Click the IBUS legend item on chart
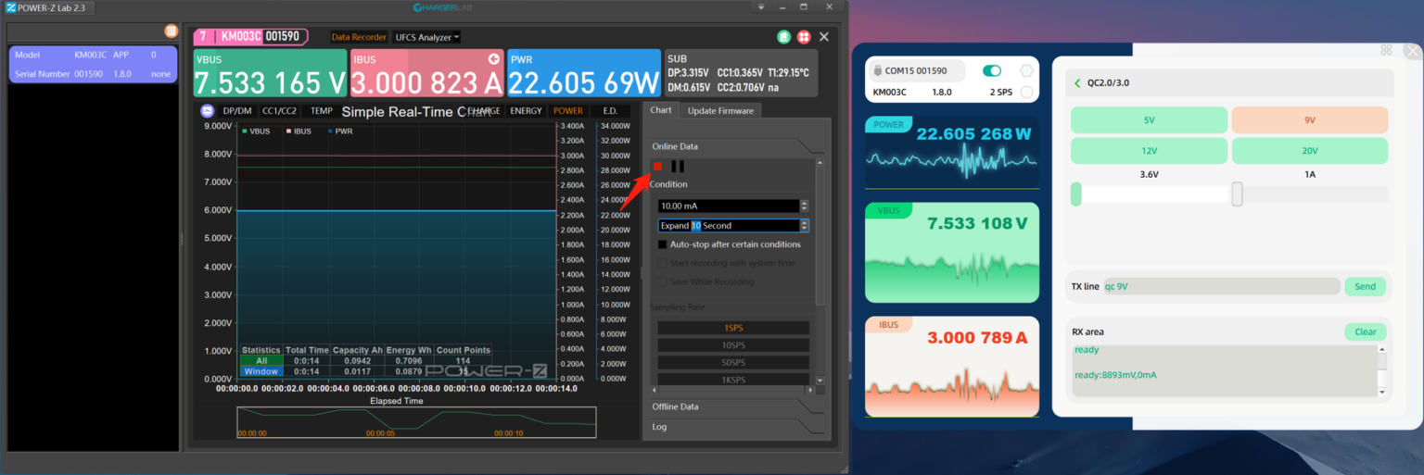Viewport: 1424px width, 475px height. coord(299,131)
